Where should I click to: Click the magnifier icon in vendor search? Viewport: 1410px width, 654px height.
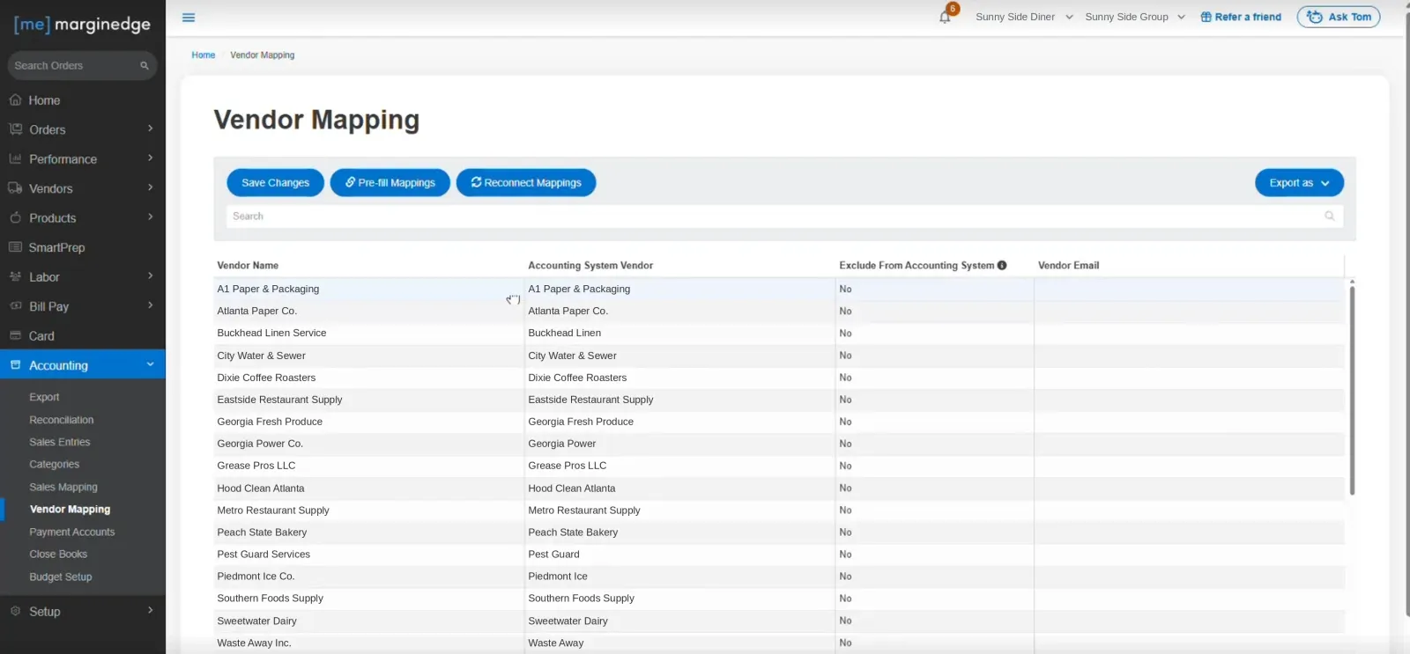[x=1330, y=217]
